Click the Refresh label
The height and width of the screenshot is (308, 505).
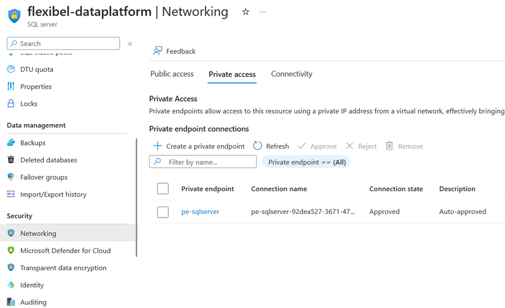click(x=277, y=146)
